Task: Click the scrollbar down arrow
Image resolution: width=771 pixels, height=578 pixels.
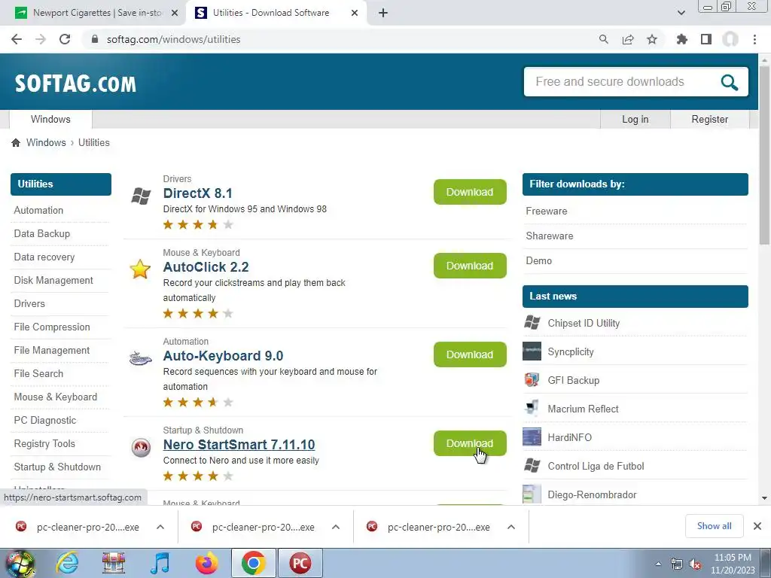Action: pos(764,498)
